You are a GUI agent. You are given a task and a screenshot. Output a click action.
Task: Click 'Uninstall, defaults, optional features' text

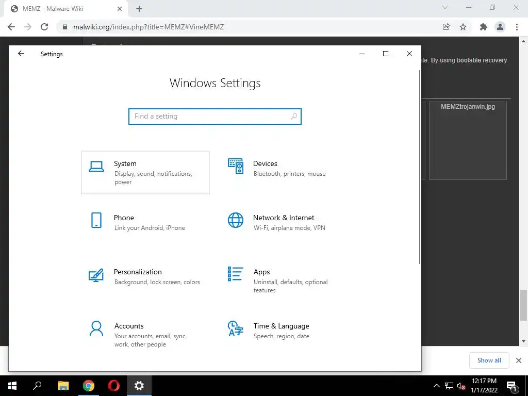coord(291,286)
